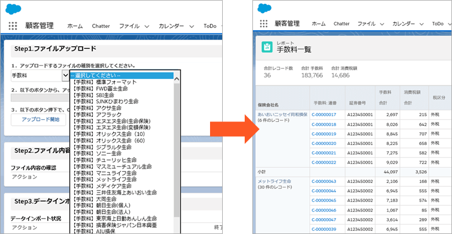Click the Salesforce cloud logo in right window

point(264,8)
